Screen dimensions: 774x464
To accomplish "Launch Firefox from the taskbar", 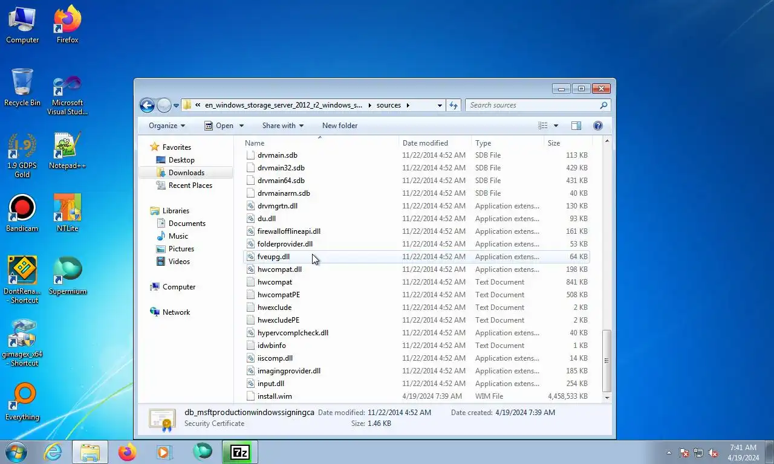I will [127, 452].
